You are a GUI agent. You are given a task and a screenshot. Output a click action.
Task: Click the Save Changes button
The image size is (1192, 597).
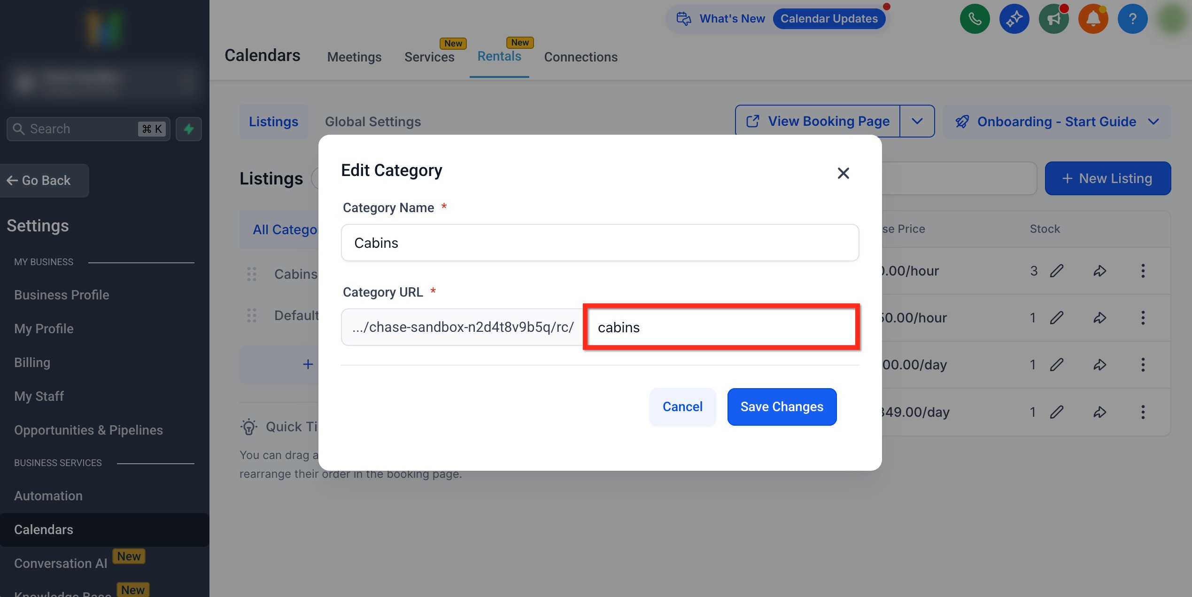click(782, 407)
